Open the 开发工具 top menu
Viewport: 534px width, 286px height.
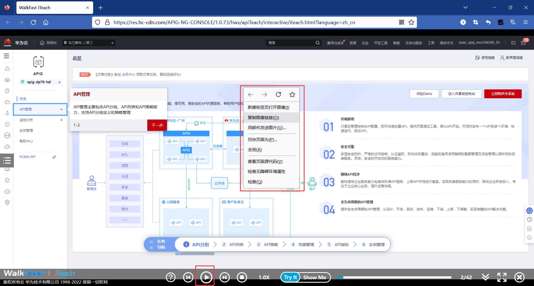381,43
